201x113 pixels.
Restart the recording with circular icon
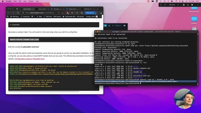coord(188,5)
